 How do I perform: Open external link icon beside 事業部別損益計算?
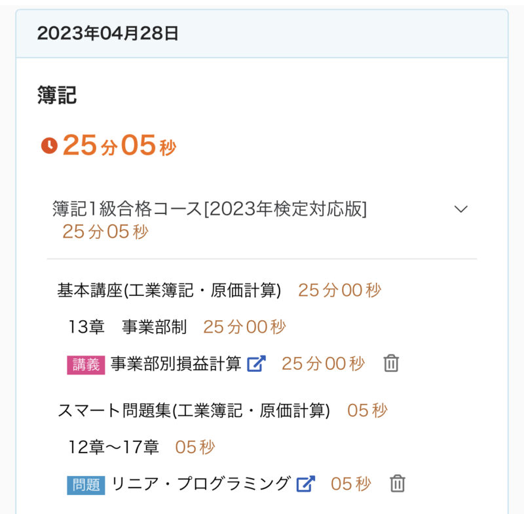point(256,364)
